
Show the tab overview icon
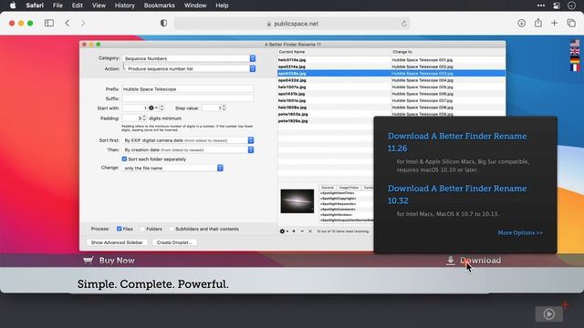(x=571, y=23)
